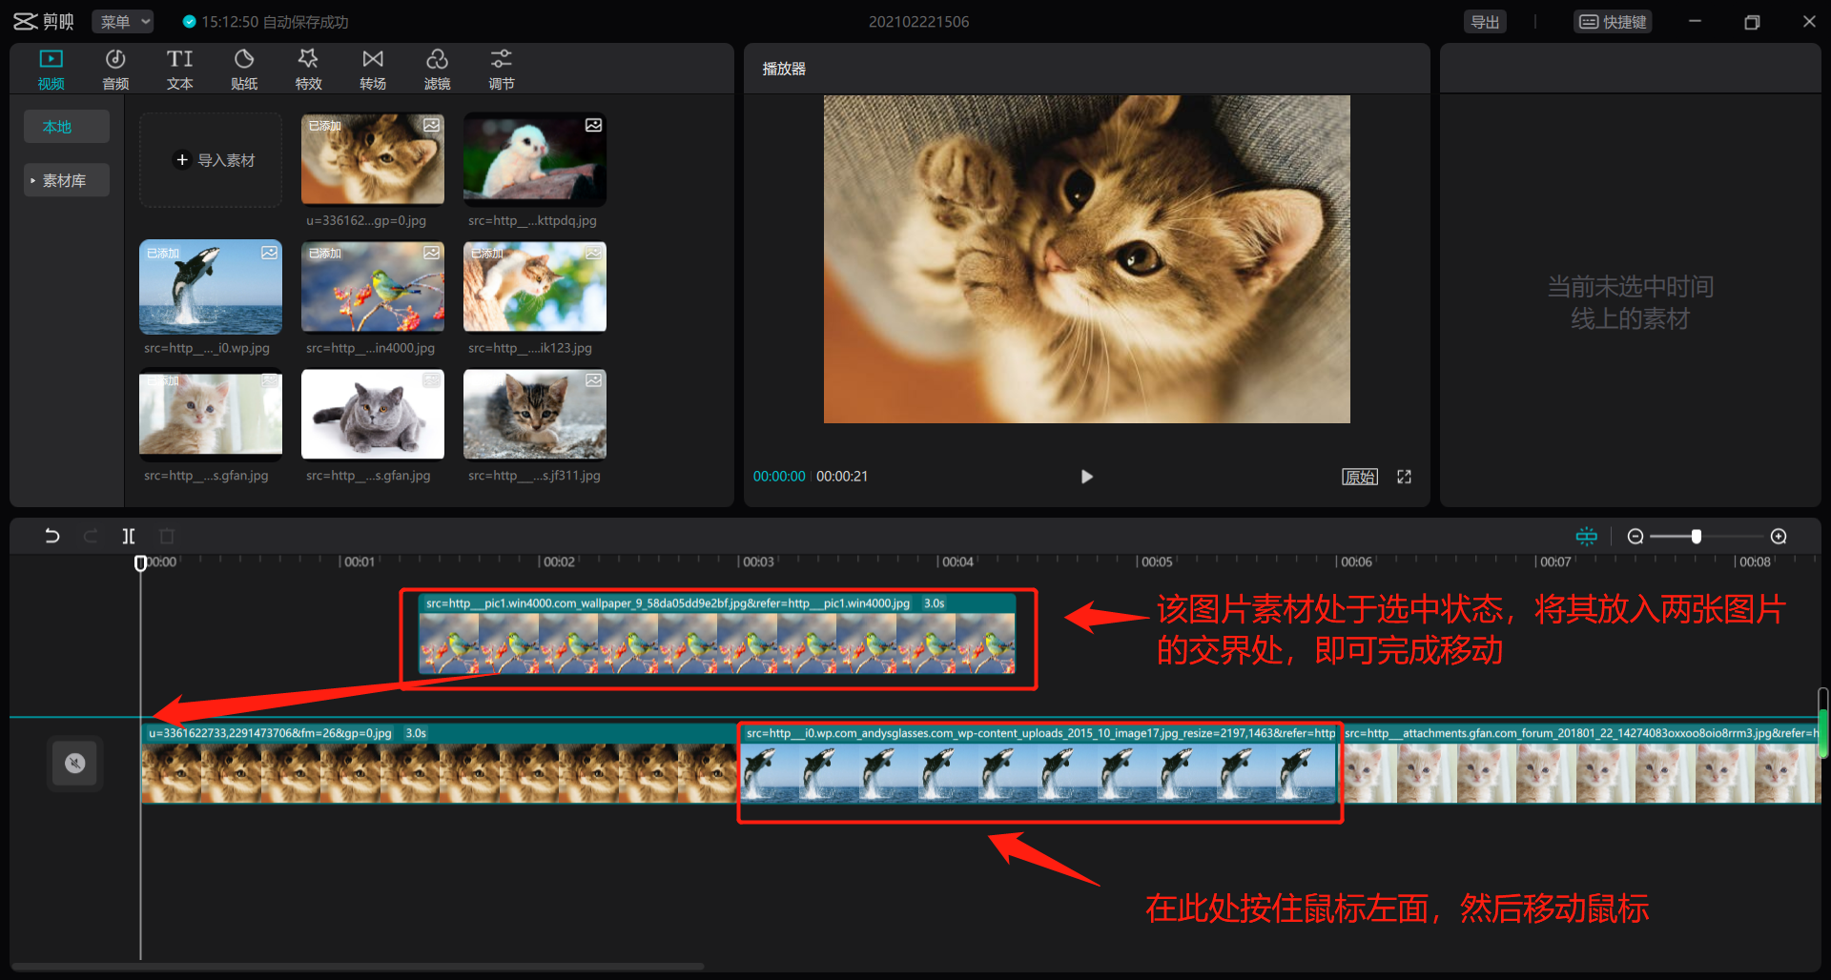This screenshot has width=1831, height=980.
Task: Toggle 原始 original ratio in the player
Action: [x=1360, y=476]
